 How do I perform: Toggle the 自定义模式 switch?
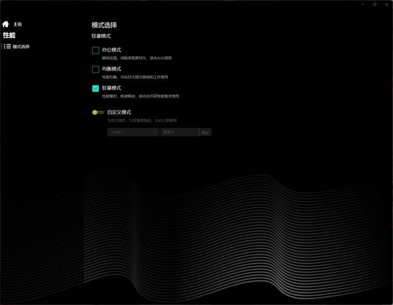98,112
